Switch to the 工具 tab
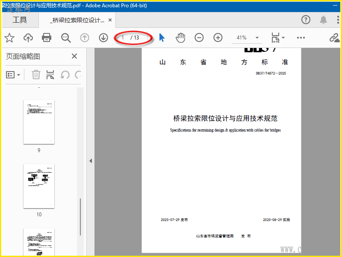This screenshot has width=342, height=257. click(x=20, y=20)
